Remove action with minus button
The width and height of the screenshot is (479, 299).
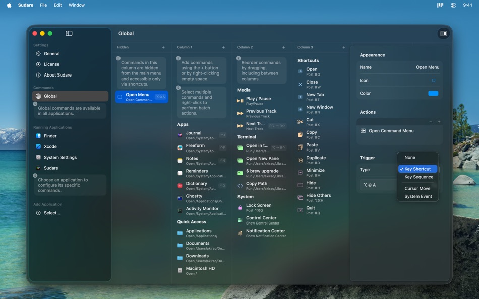tap(431, 122)
